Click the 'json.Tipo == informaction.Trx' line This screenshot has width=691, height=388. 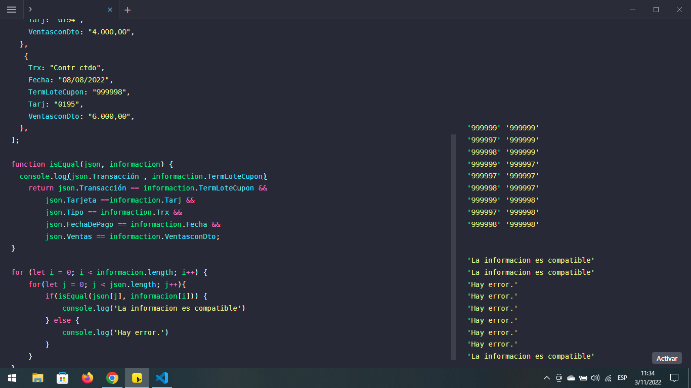click(x=113, y=212)
